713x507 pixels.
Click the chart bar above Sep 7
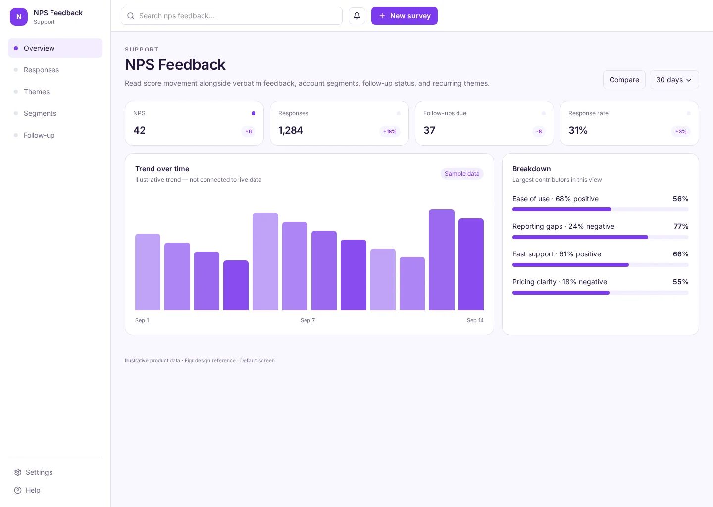(295, 266)
